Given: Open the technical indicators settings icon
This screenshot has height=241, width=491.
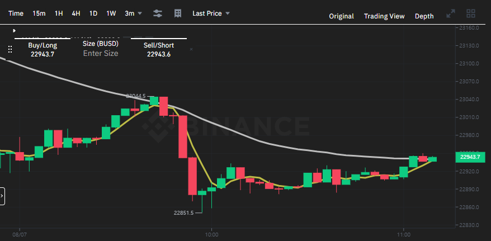Looking at the screenshot, I should coord(158,13).
